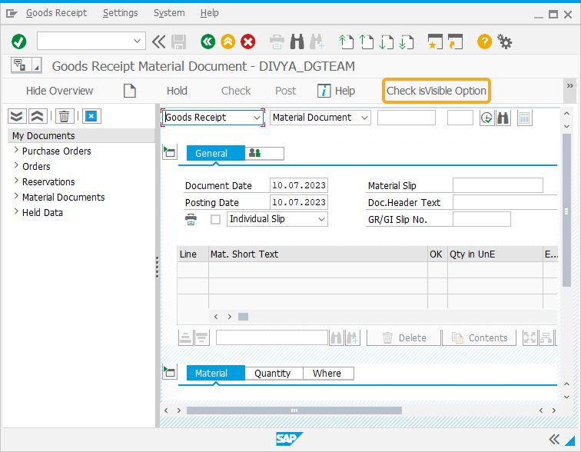Open the Goods Receipt menu
The image size is (581, 452).
pyautogui.click(x=56, y=13)
